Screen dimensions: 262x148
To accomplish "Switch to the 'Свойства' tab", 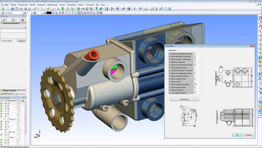I will pos(20,94).
